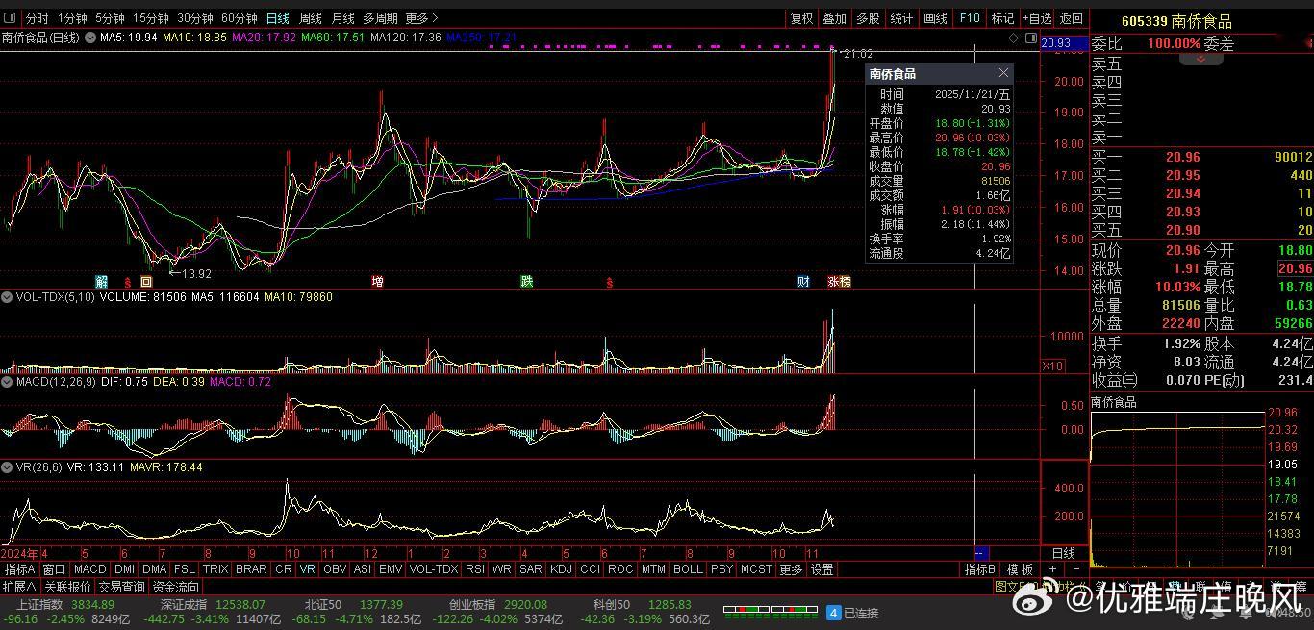This screenshot has width=1314, height=630.
Task: Click the plus zoom button near 模板
Action: tap(1052, 569)
